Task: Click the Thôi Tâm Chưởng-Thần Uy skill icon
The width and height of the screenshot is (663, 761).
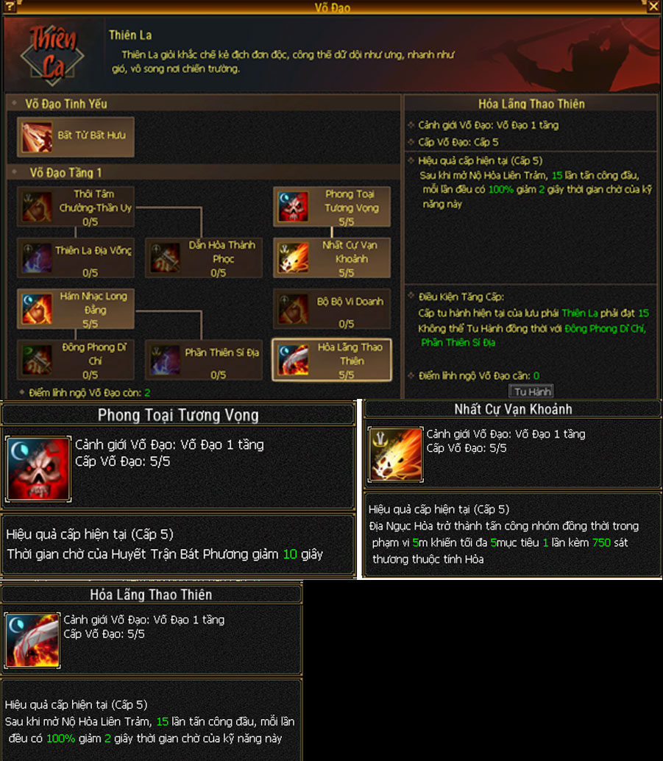Action: pos(36,208)
